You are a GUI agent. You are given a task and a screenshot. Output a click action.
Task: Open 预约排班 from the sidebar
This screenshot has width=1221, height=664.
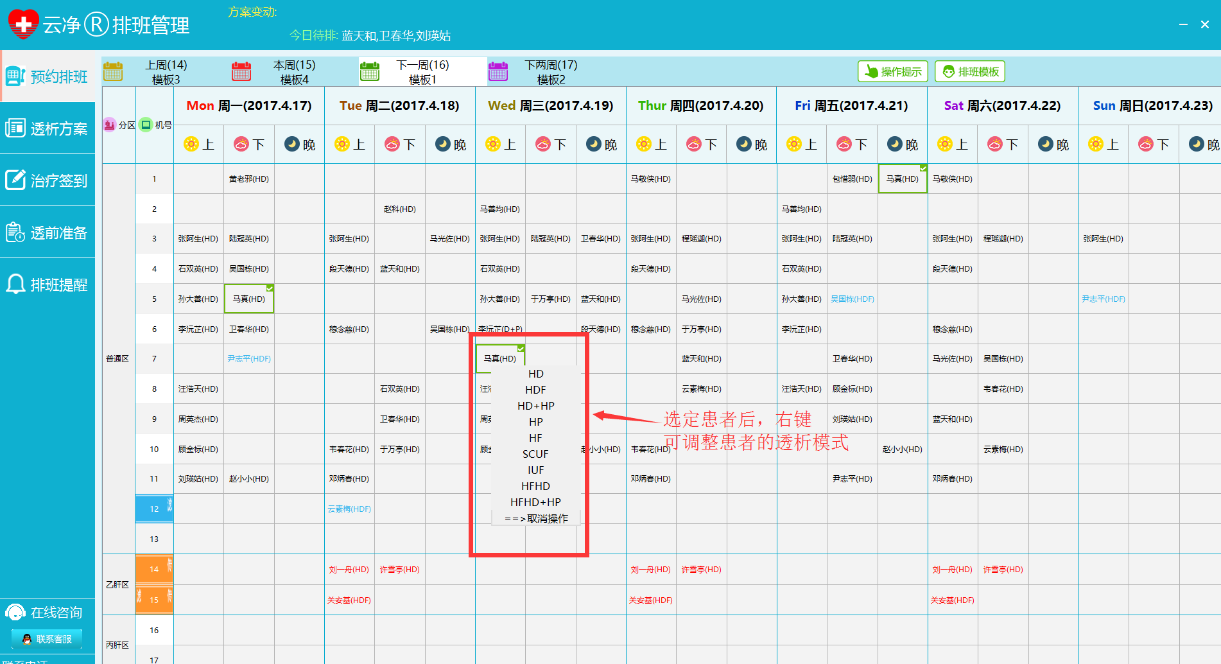click(48, 77)
